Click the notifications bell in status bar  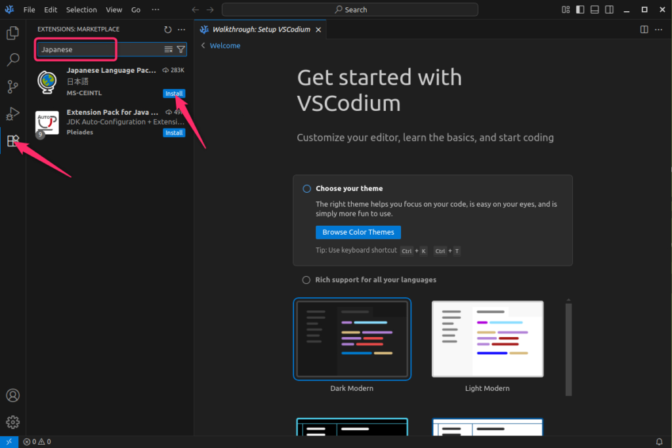click(x=660, y=442)
